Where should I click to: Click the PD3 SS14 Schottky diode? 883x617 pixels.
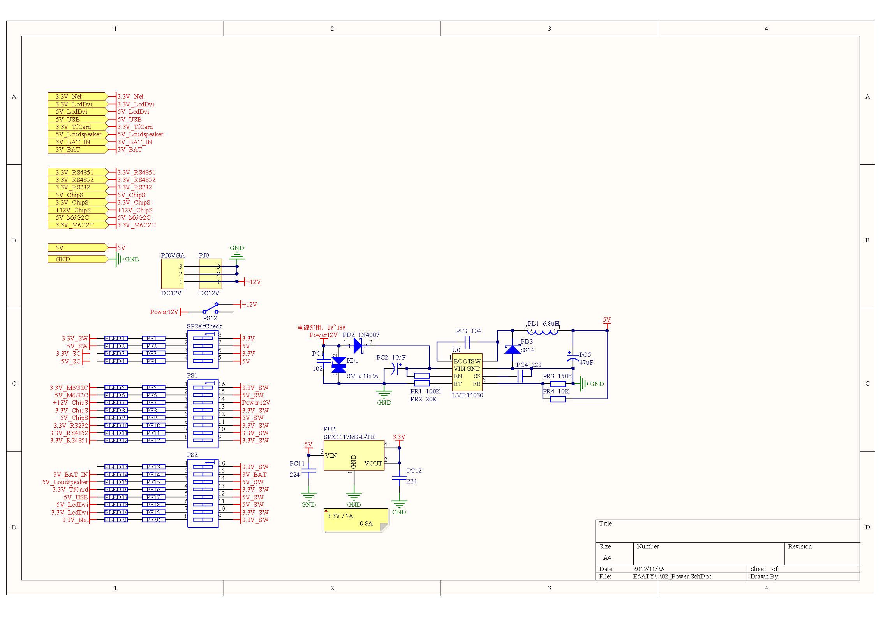coord(512,349)
